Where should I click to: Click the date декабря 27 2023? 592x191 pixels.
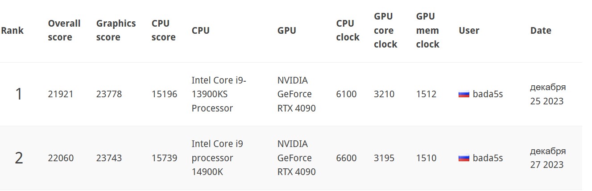pos(548,158)
